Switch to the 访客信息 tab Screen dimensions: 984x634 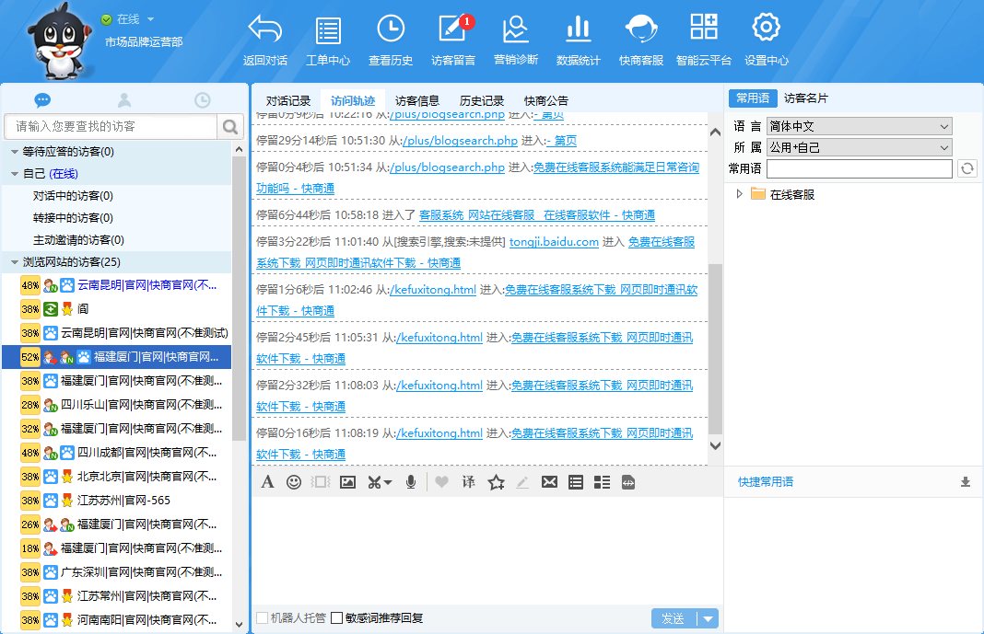tap(417, 100)
